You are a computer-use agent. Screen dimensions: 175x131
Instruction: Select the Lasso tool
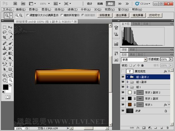(x=4, y=32)
